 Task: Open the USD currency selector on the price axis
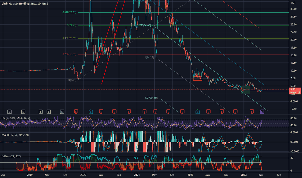293,3
